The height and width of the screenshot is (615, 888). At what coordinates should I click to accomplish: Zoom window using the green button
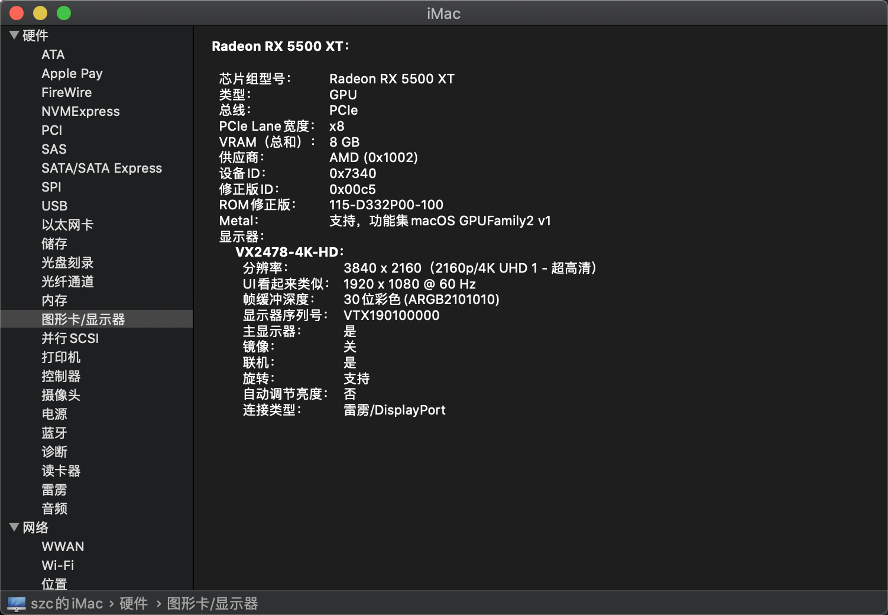(x=64, y=13)
